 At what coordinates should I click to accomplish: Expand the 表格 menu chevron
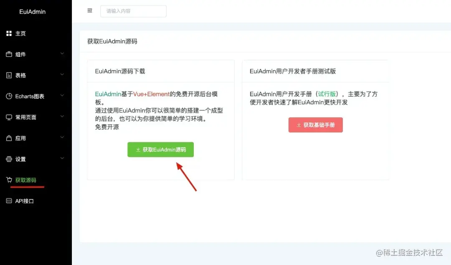[62, 74]
